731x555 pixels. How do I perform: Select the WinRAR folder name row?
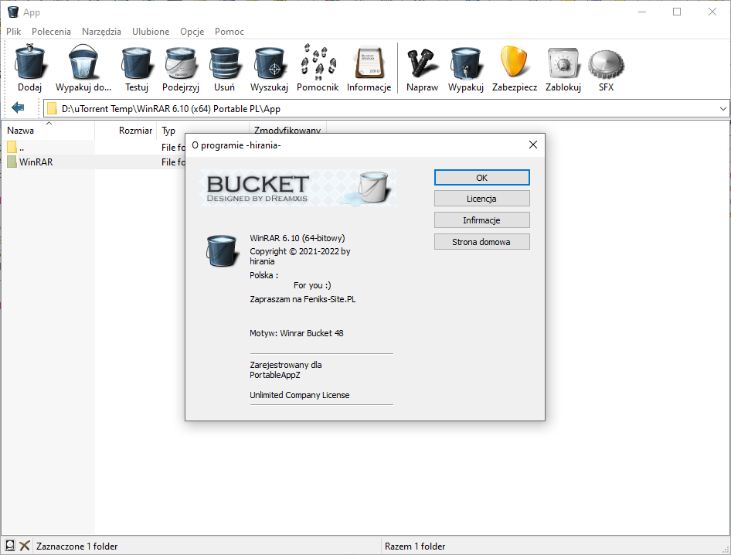(36, 162)
